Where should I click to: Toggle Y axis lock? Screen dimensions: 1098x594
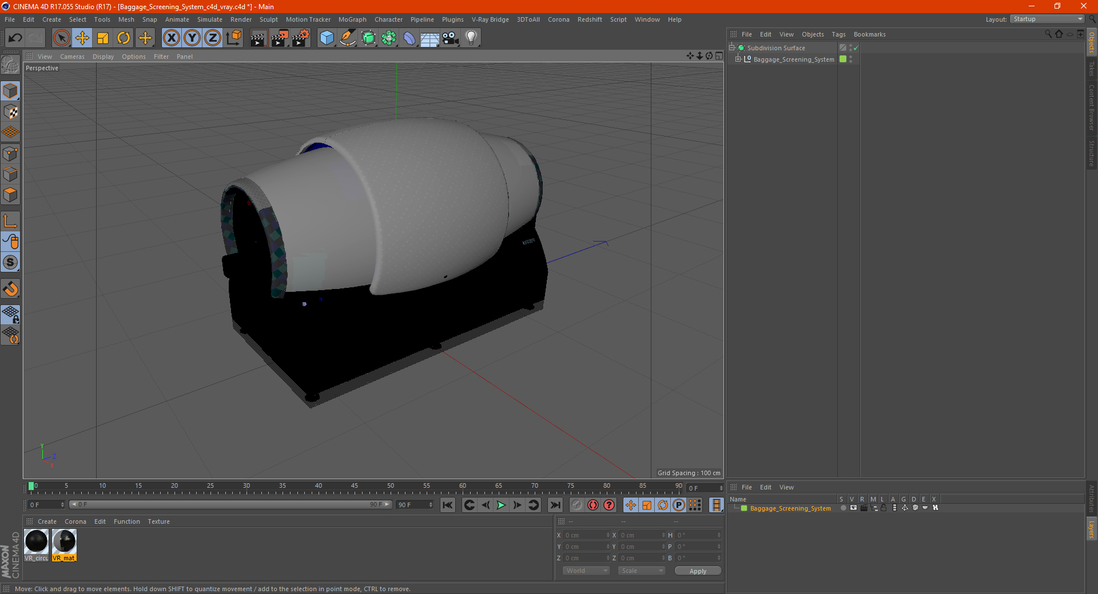point(192,38)
